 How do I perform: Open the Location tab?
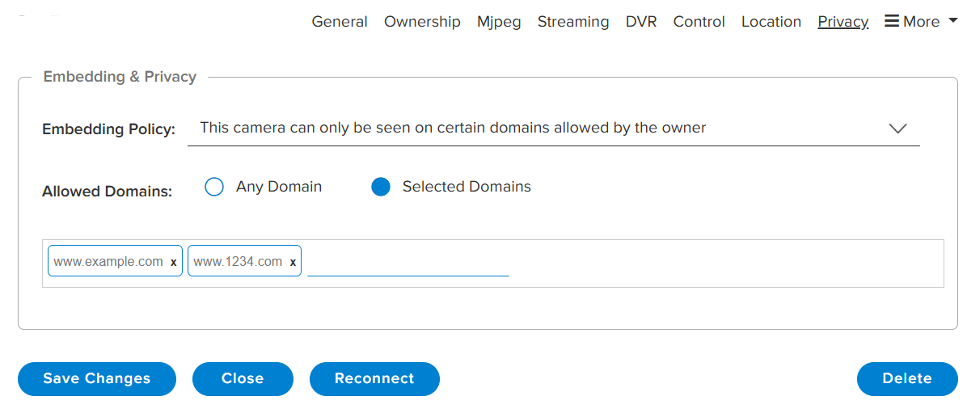[771, 22]
